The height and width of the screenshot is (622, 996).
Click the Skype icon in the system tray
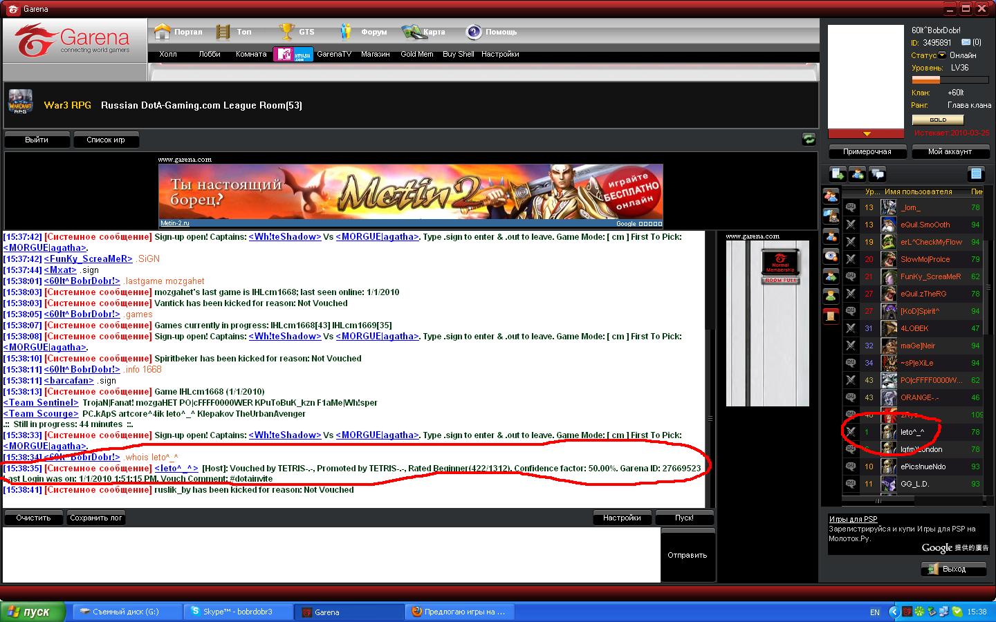coord(957,612)
